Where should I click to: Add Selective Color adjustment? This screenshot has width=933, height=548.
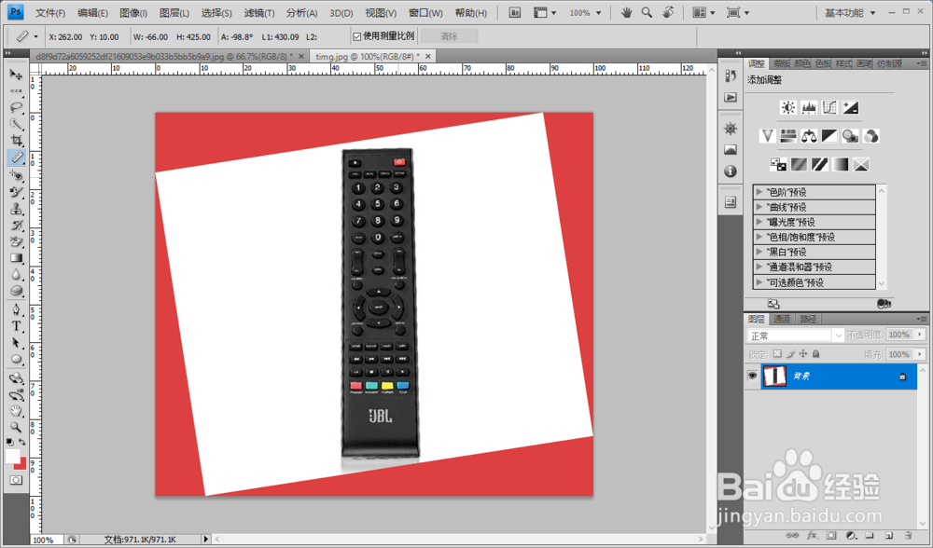tap(861, 164)
